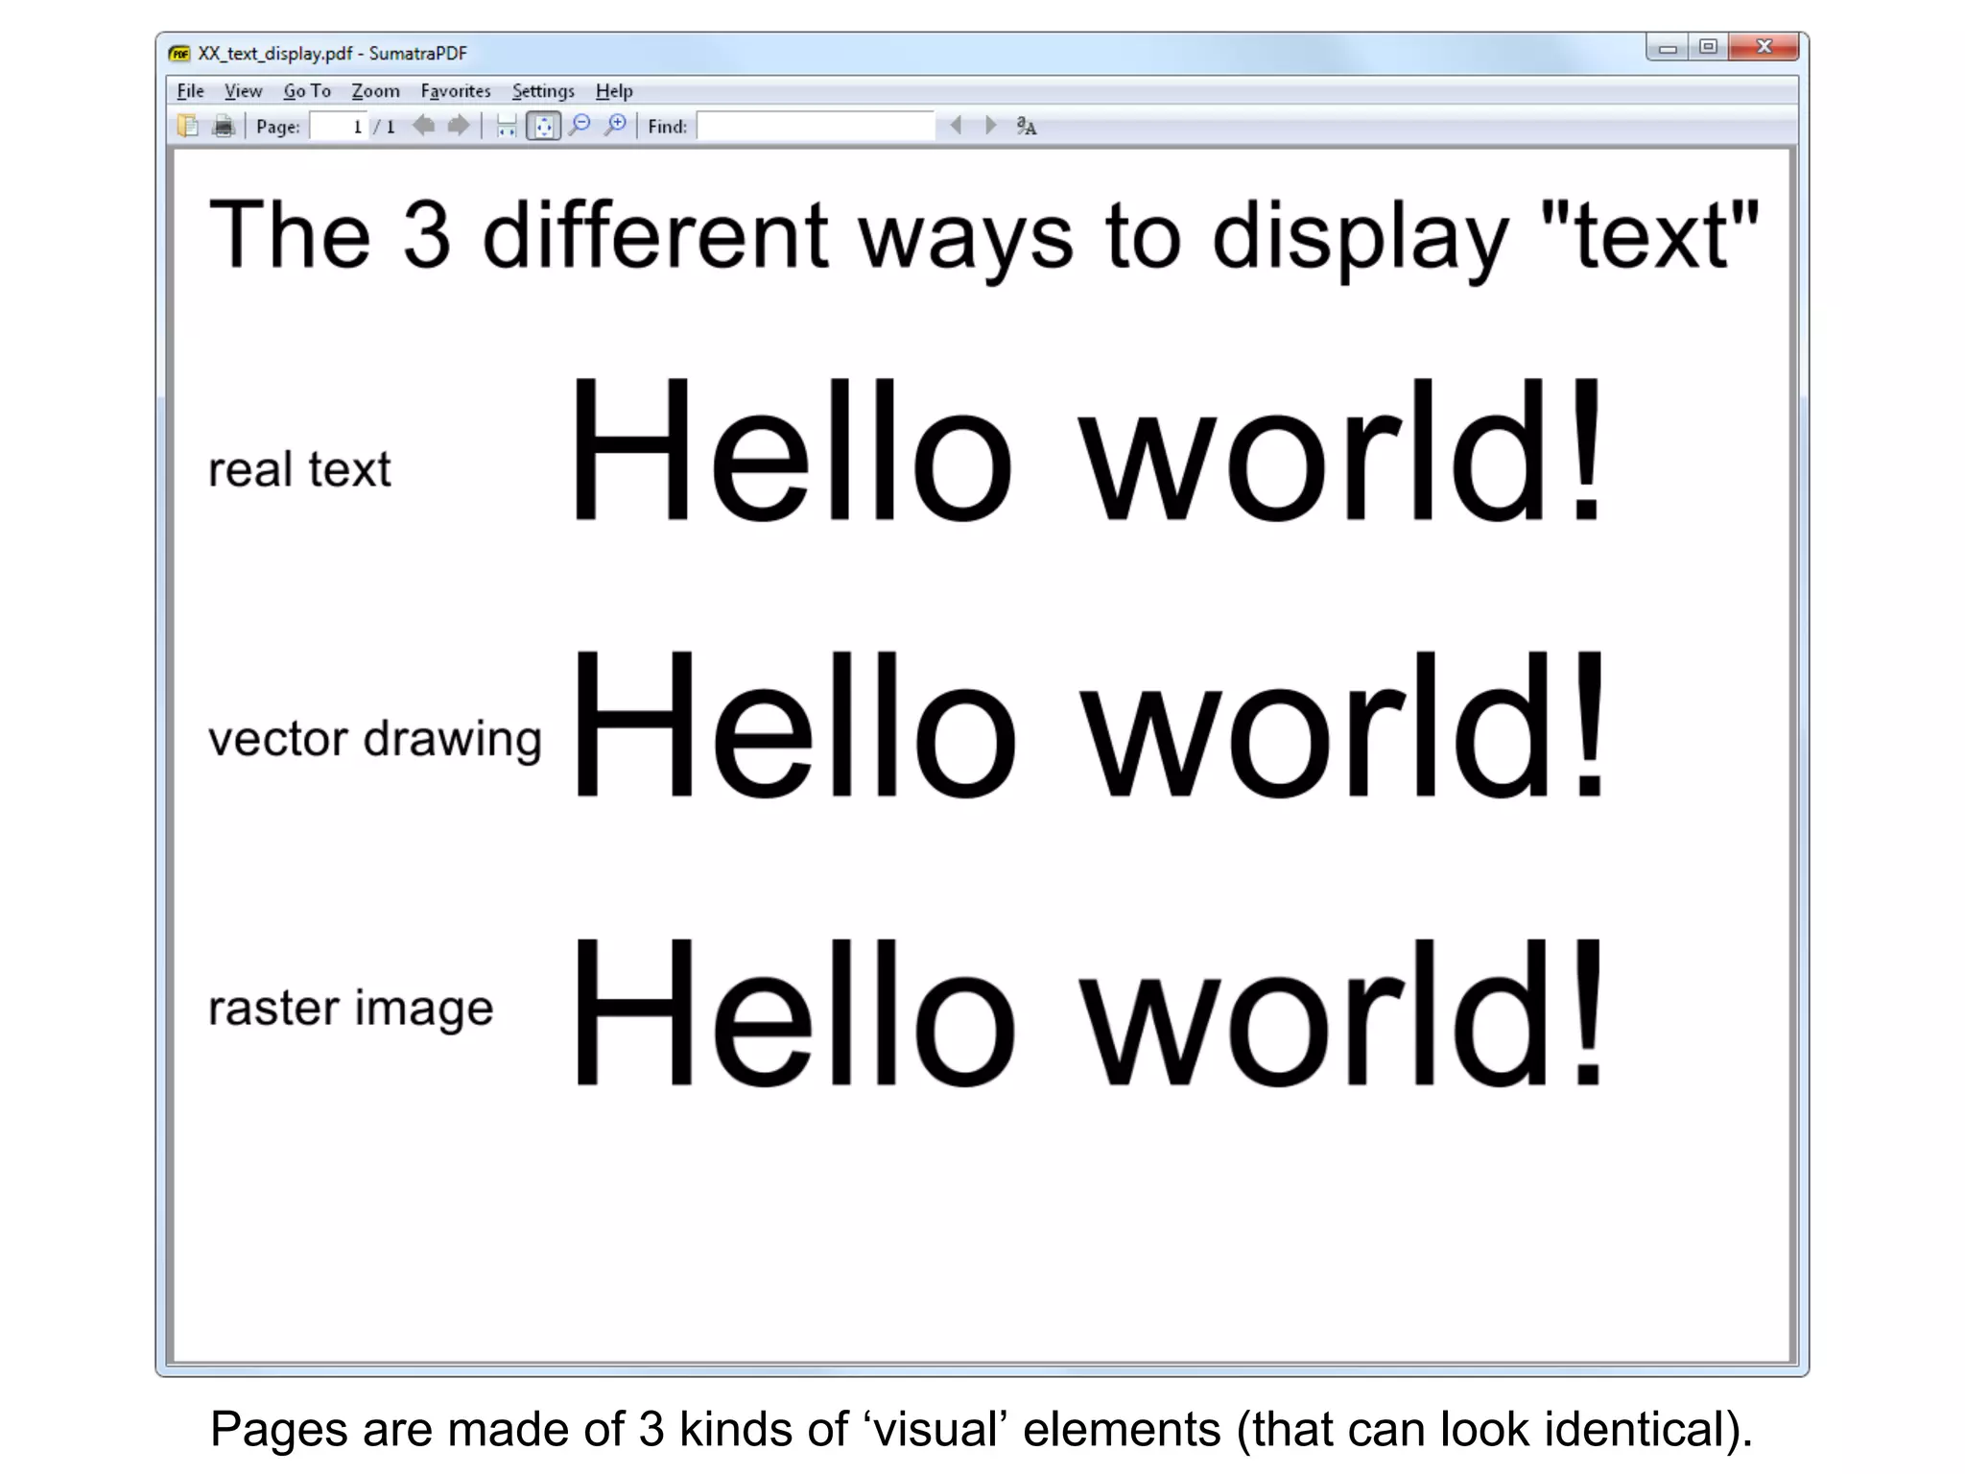Close the SumatraPDF window

click(1764, 47)
